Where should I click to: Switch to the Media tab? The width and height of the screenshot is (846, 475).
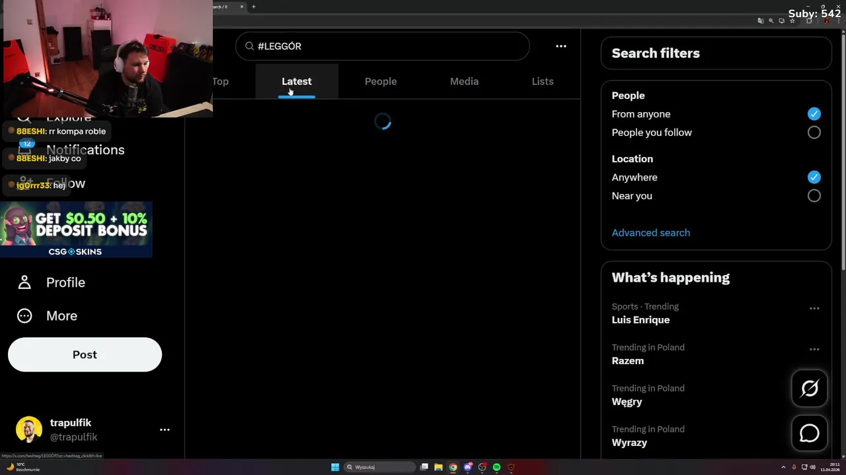[x=464, y=81]
